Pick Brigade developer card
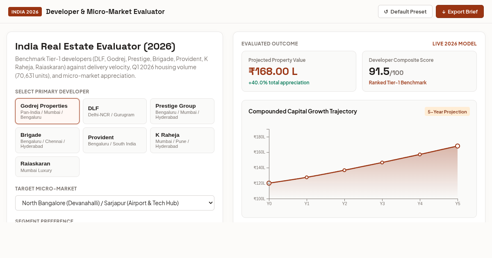This screenshot has width=492, height=258. coord(47,140)
